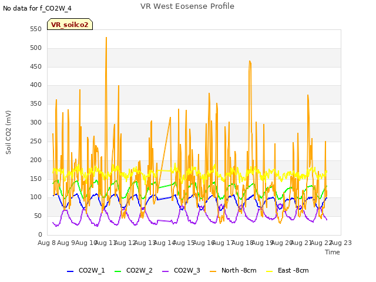Click the 530 mV orange peak near Aug 11
Viewport: 376px width, 282px height.
click(x=106, y=38)
